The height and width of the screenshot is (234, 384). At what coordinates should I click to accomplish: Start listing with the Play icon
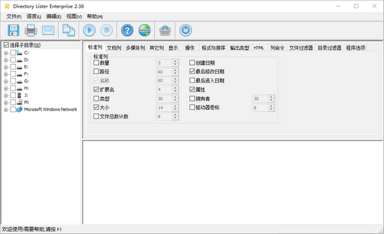[90, 30]
